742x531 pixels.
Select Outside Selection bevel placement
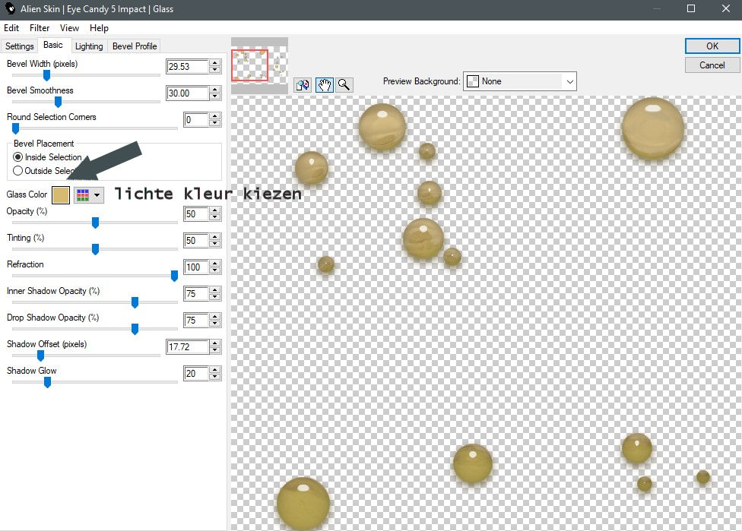(x=18, y=171)
